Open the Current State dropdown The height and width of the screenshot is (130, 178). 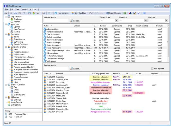(116, 21)
